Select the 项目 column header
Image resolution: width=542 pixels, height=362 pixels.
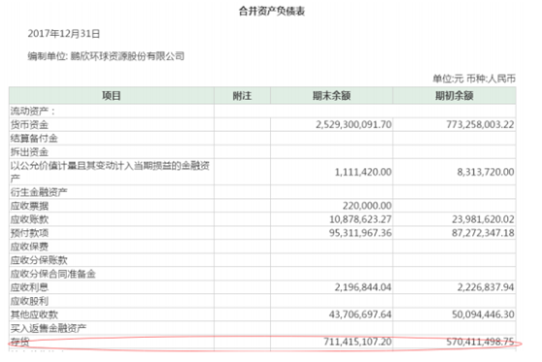pos(112,95)
